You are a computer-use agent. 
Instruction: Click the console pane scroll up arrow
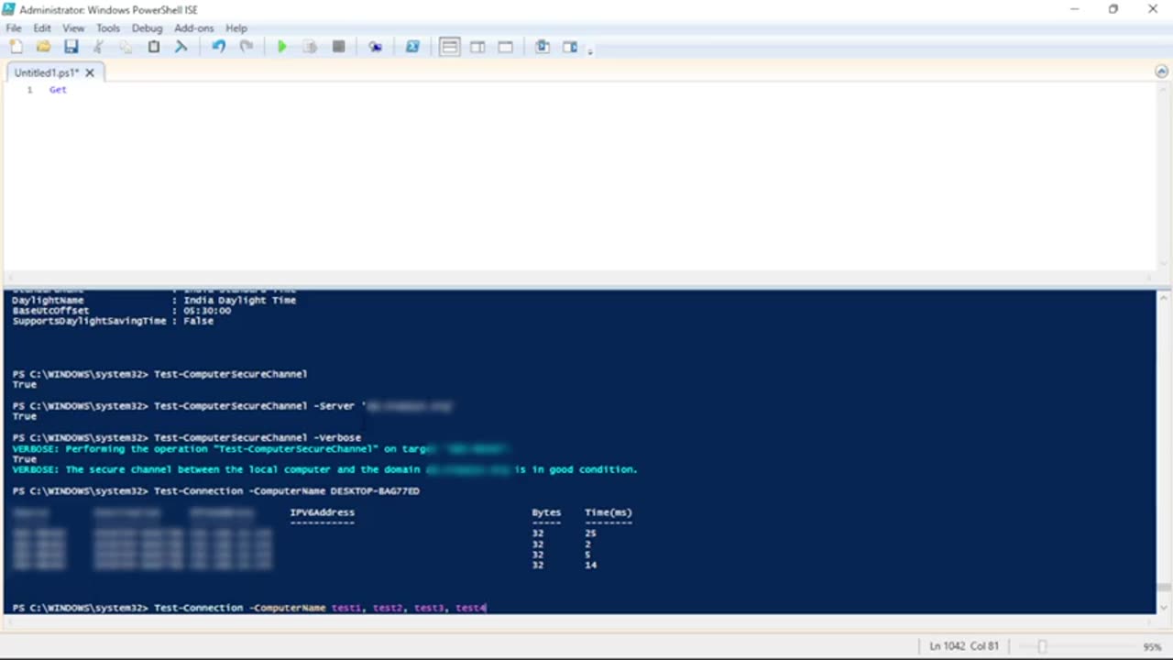coord(1164,298)
